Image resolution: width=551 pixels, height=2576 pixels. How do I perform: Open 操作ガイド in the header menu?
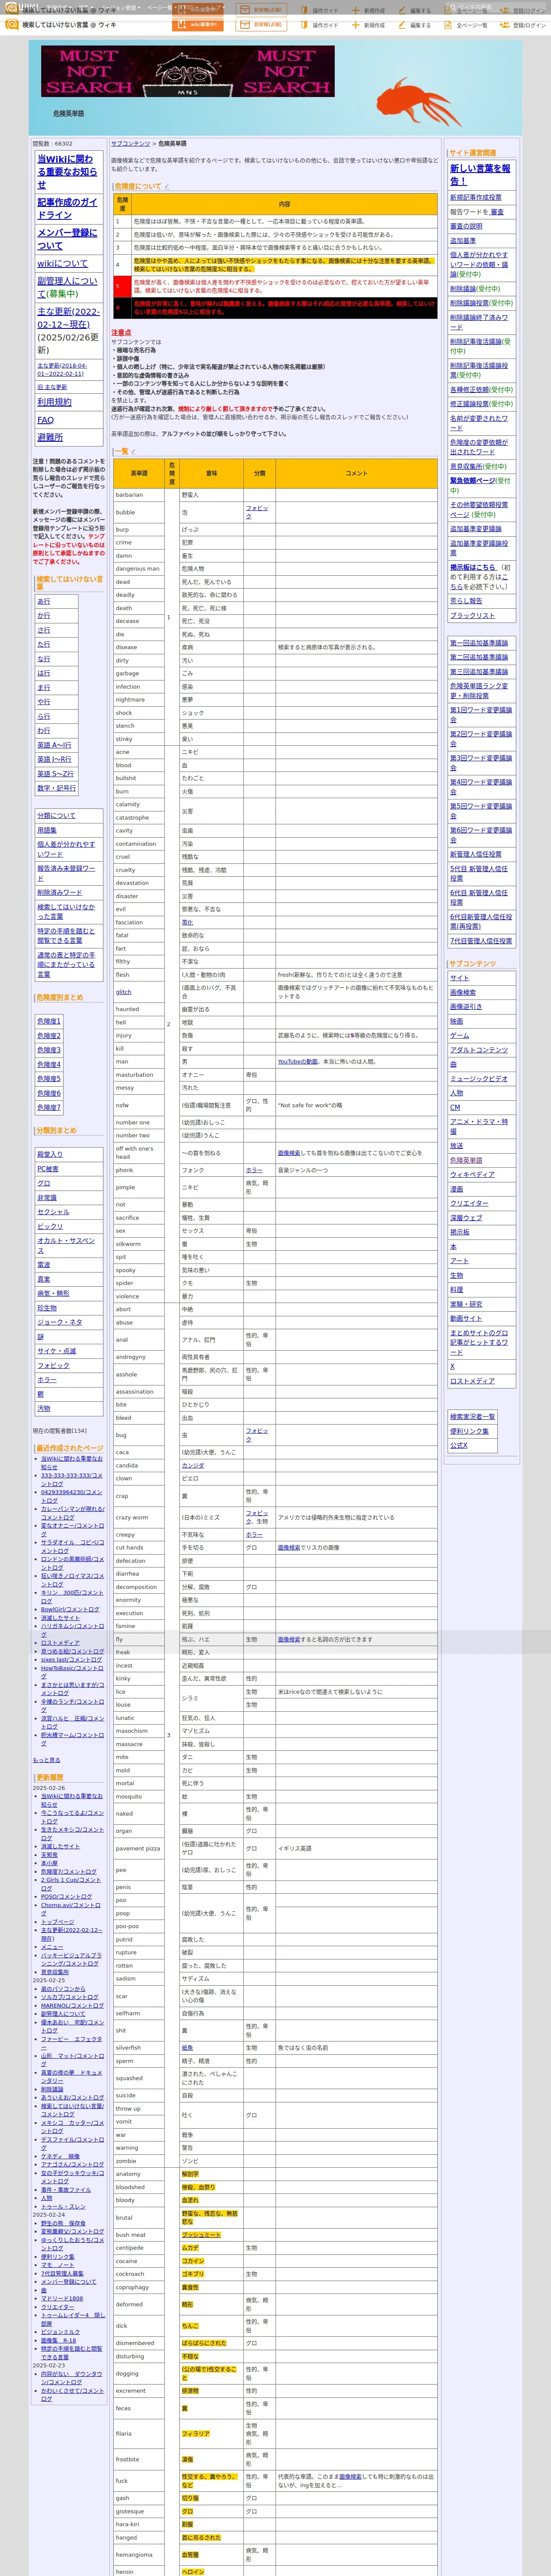[x=320, y=25]
